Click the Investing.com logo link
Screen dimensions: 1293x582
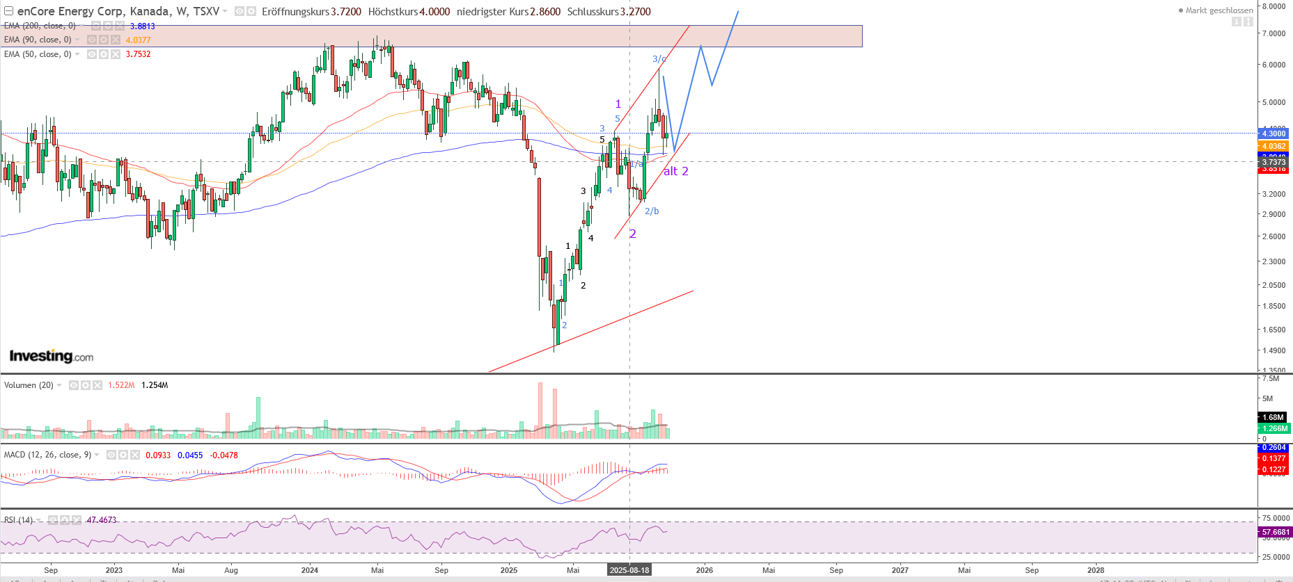tap(51, 356)
